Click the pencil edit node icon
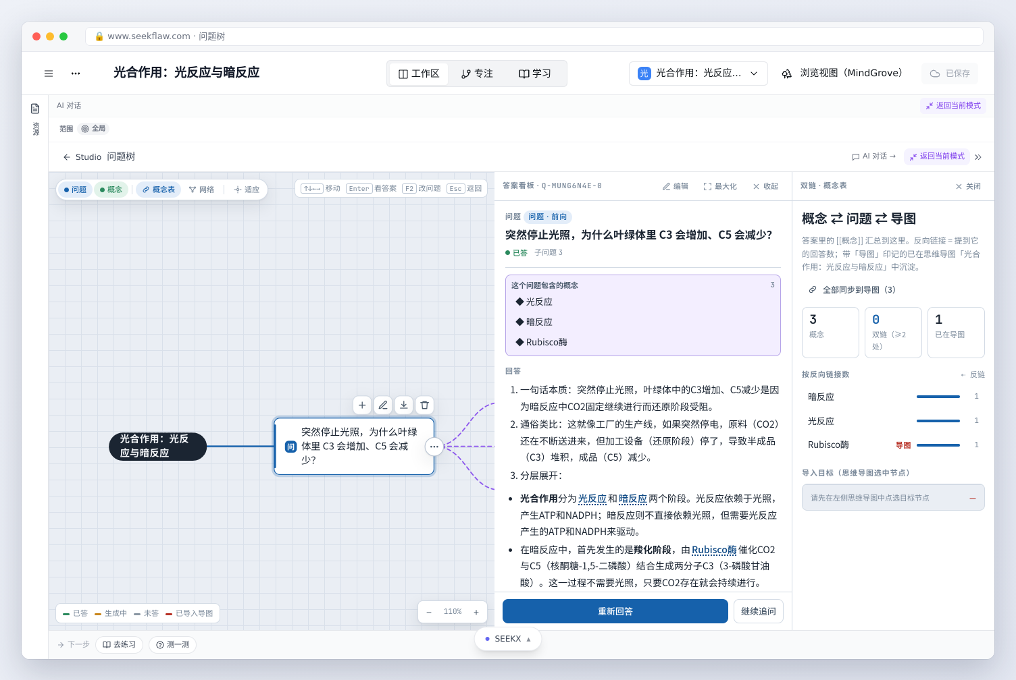The image size is (1016, 680). point(383,405)
